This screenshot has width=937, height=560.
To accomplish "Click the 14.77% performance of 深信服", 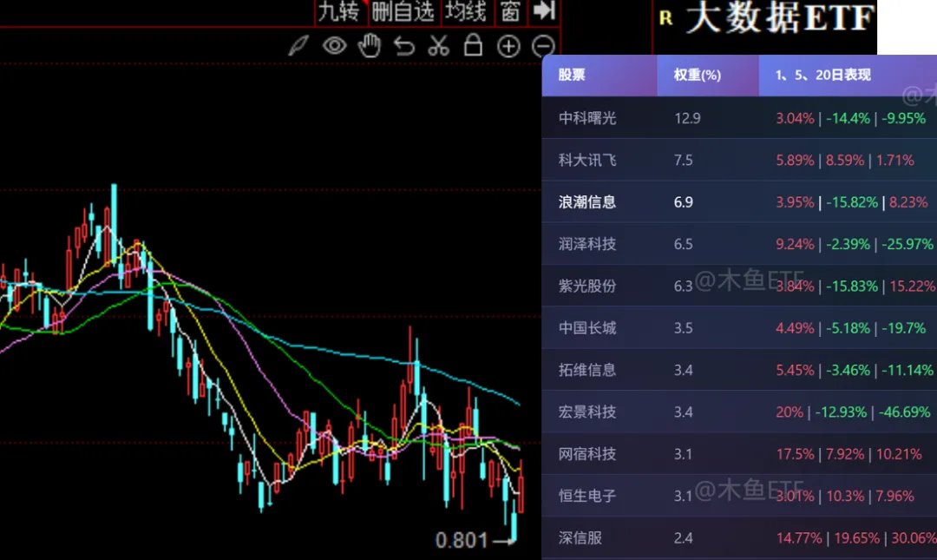I will (x=799, y=538).
